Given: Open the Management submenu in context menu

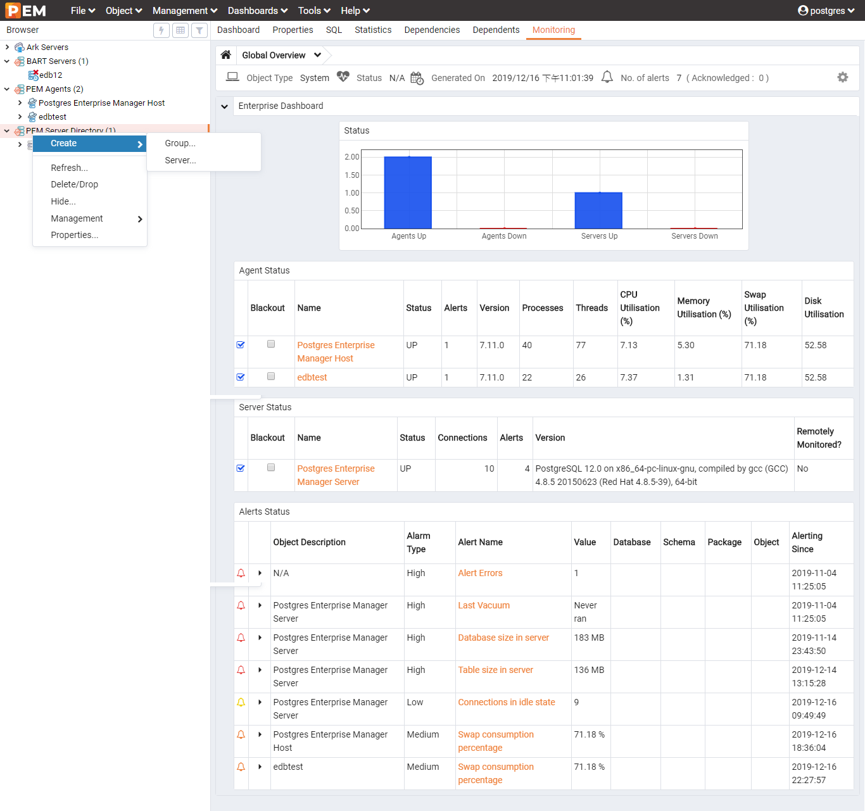Looking at the screenshot, I should (90, 219).
